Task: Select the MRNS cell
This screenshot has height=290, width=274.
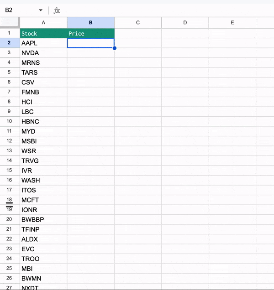Action: point(43,63)
